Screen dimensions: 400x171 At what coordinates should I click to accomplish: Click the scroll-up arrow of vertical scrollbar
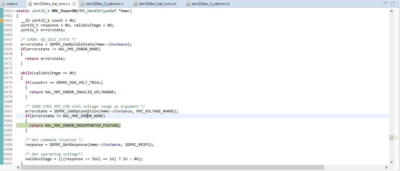tap(391, 11)
